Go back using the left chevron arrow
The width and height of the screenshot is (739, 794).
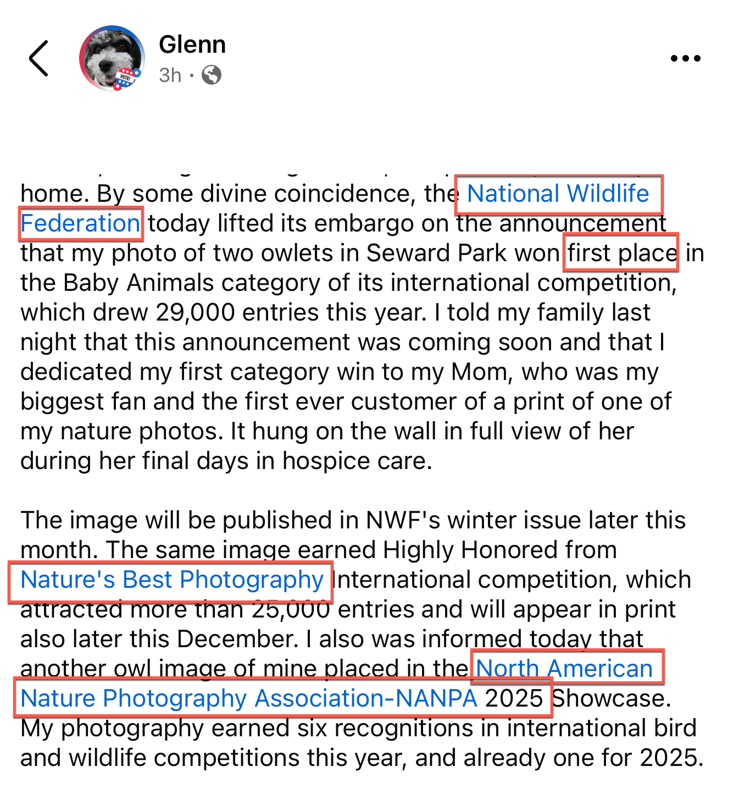pyautogui.click(x=39, y=58)
